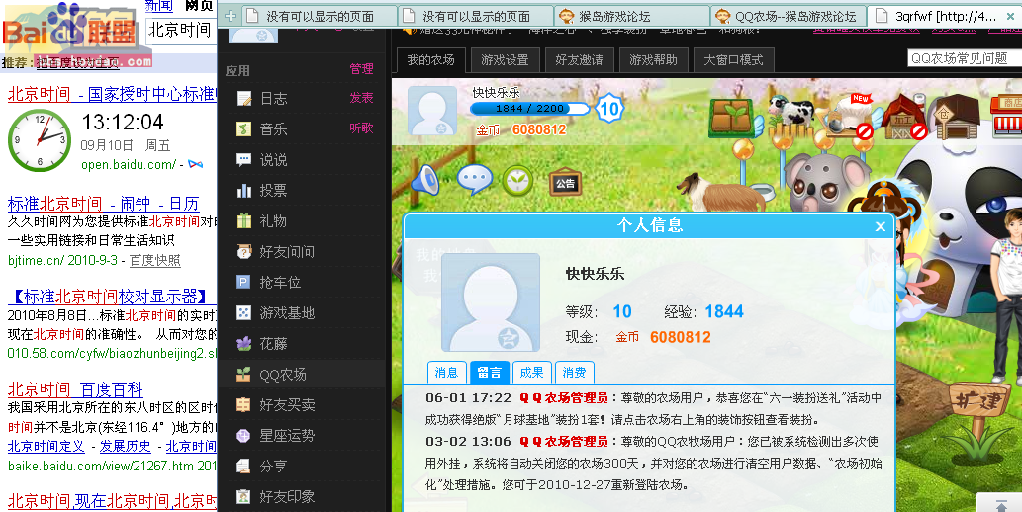This screenshot has height=512, width=1022.
Task: Open the 北京时间_百度百科 result
Action: pos(75,389)
